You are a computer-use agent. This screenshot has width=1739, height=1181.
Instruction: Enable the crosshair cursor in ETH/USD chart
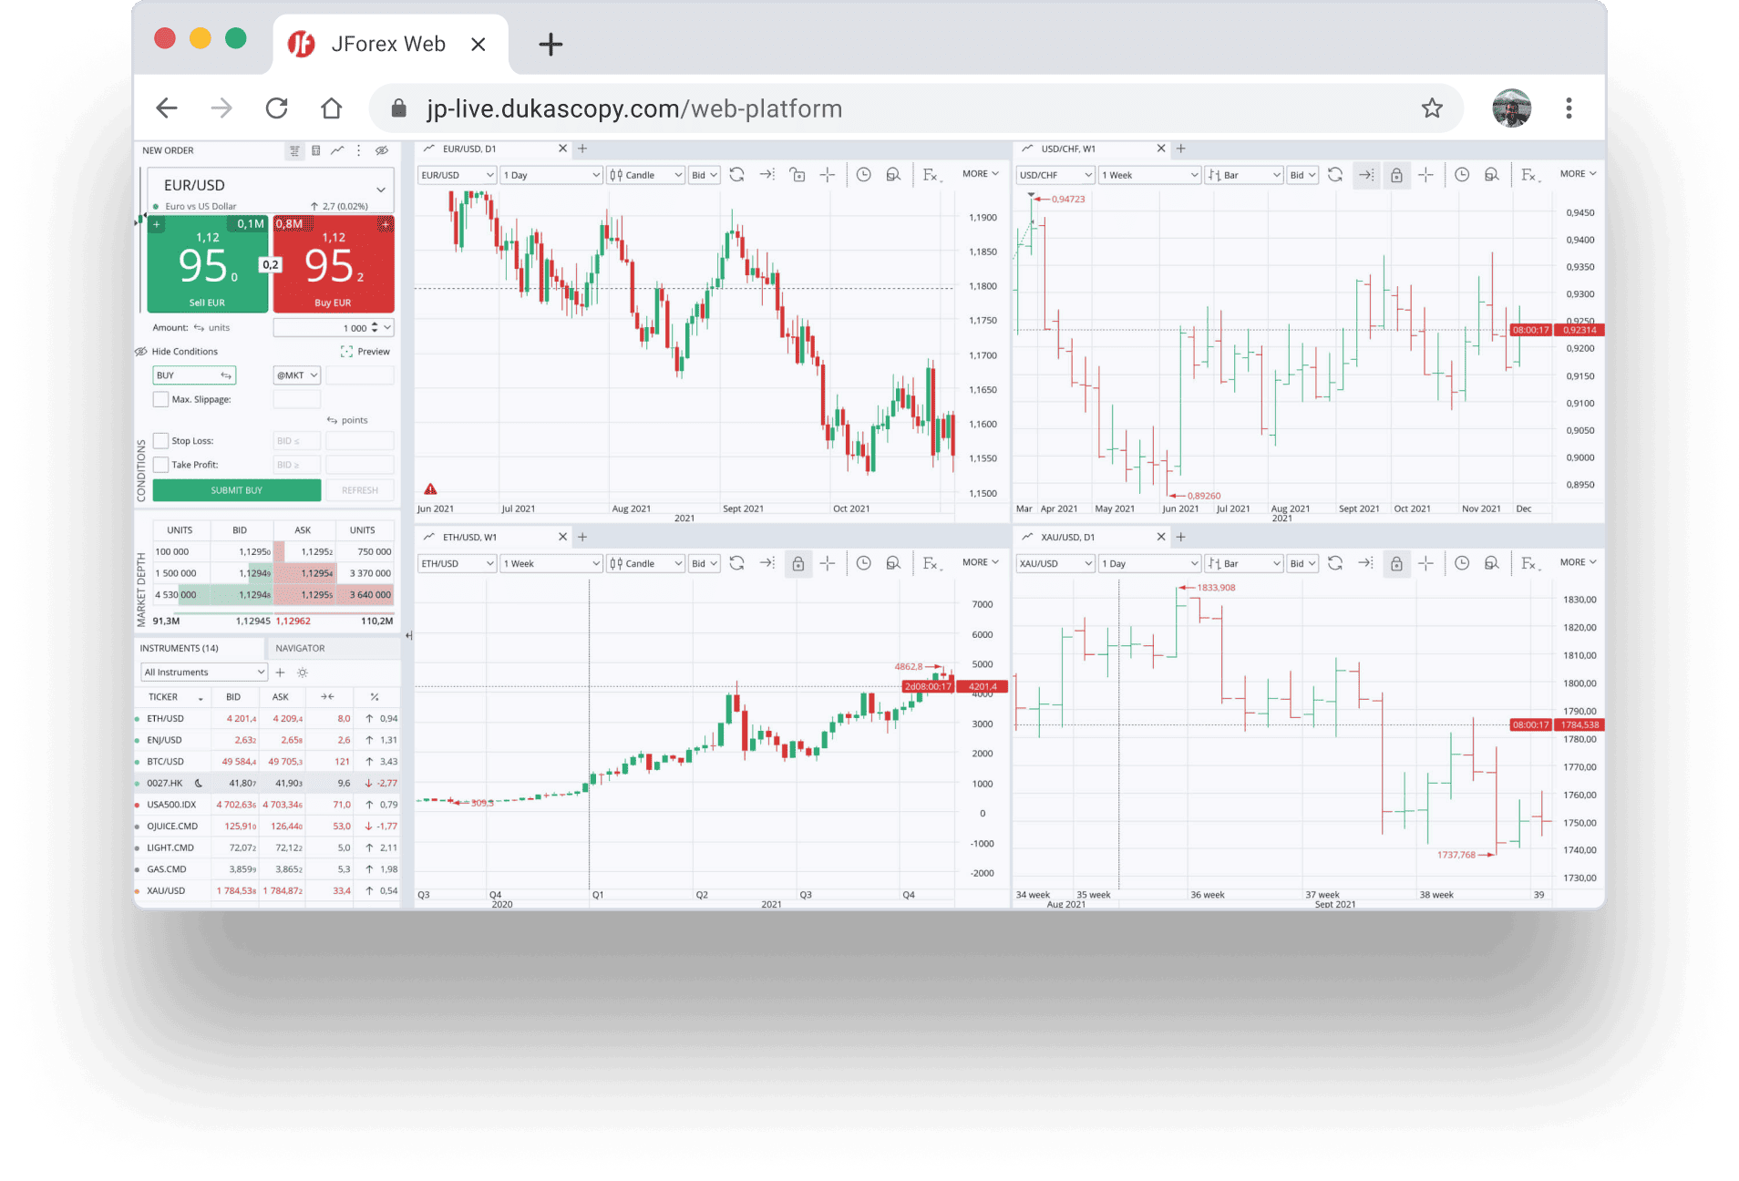click(828, 563)
